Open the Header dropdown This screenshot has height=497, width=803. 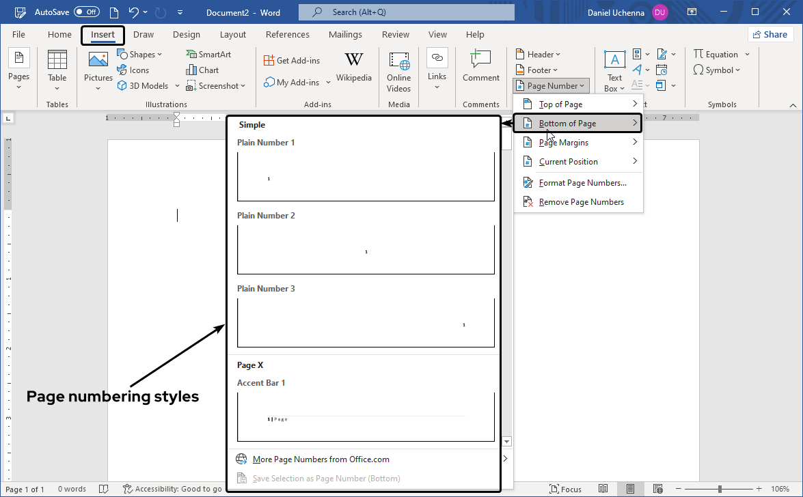click(x=538, y=55)
